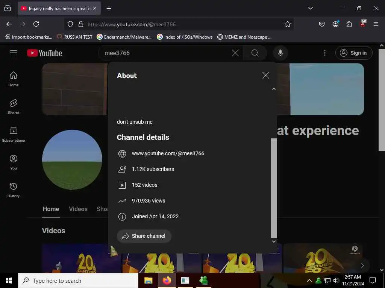The width and height of the screenshot is (385, 288).
Task: Open MEMZ and Noescape bookmark
Action: (x=244, y=37)
